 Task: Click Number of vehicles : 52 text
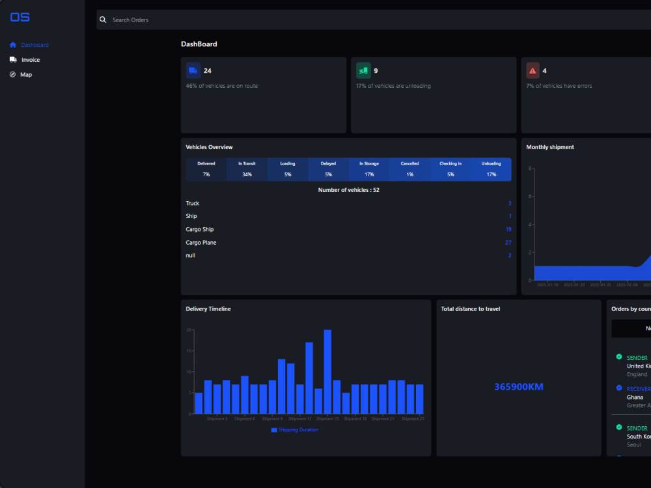pos(349,190)
